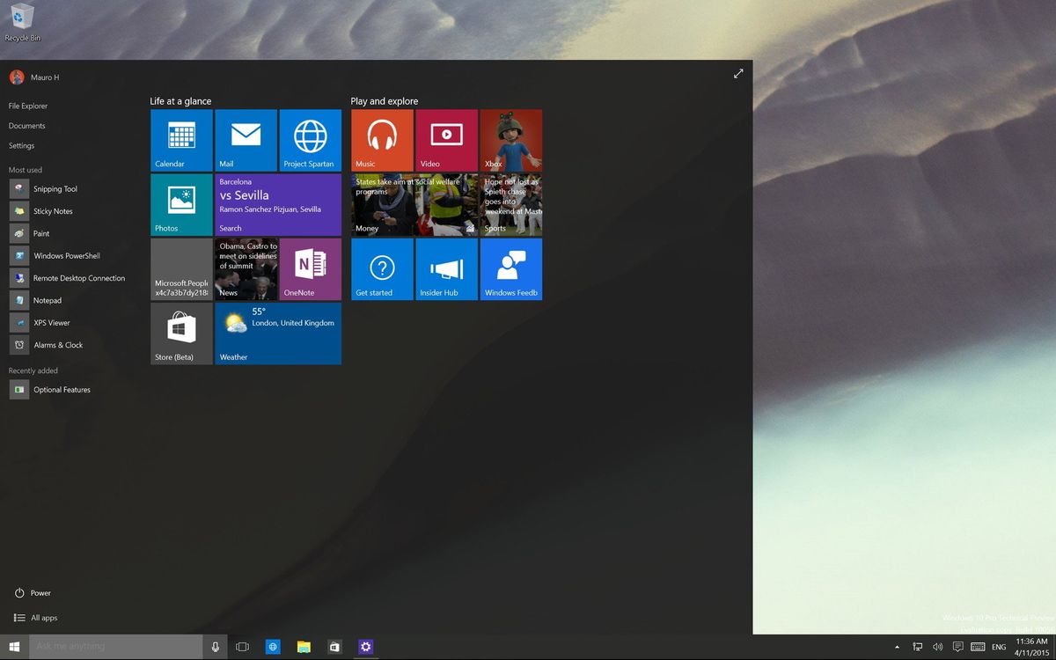
Task: Open the Weather tile for London
Action: (x=277, y=333)
